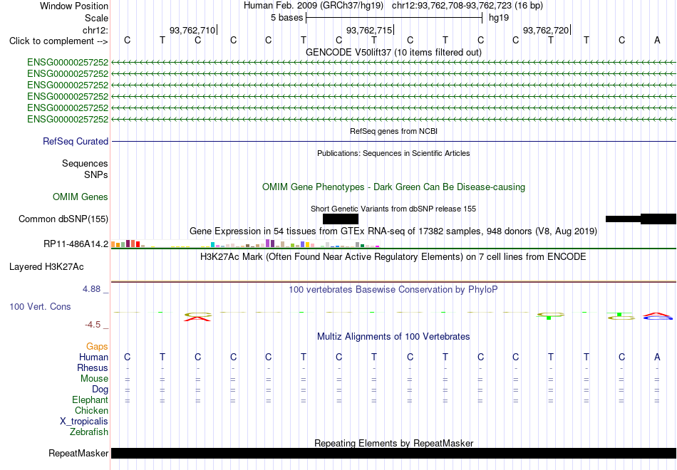This screenshot has height=470, width=677.
Task: Click the blue RefSeq Curated intron line
Action: tap(393, 141)
